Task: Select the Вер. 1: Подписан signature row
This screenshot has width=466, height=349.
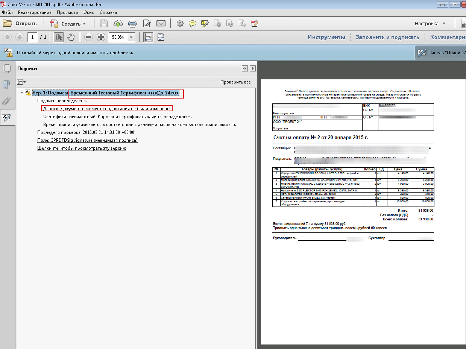Action: click(106, 93)
